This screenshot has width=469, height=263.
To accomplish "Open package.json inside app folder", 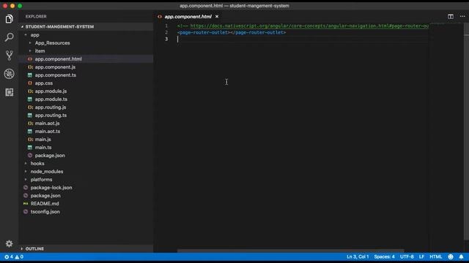I will 50,156.
